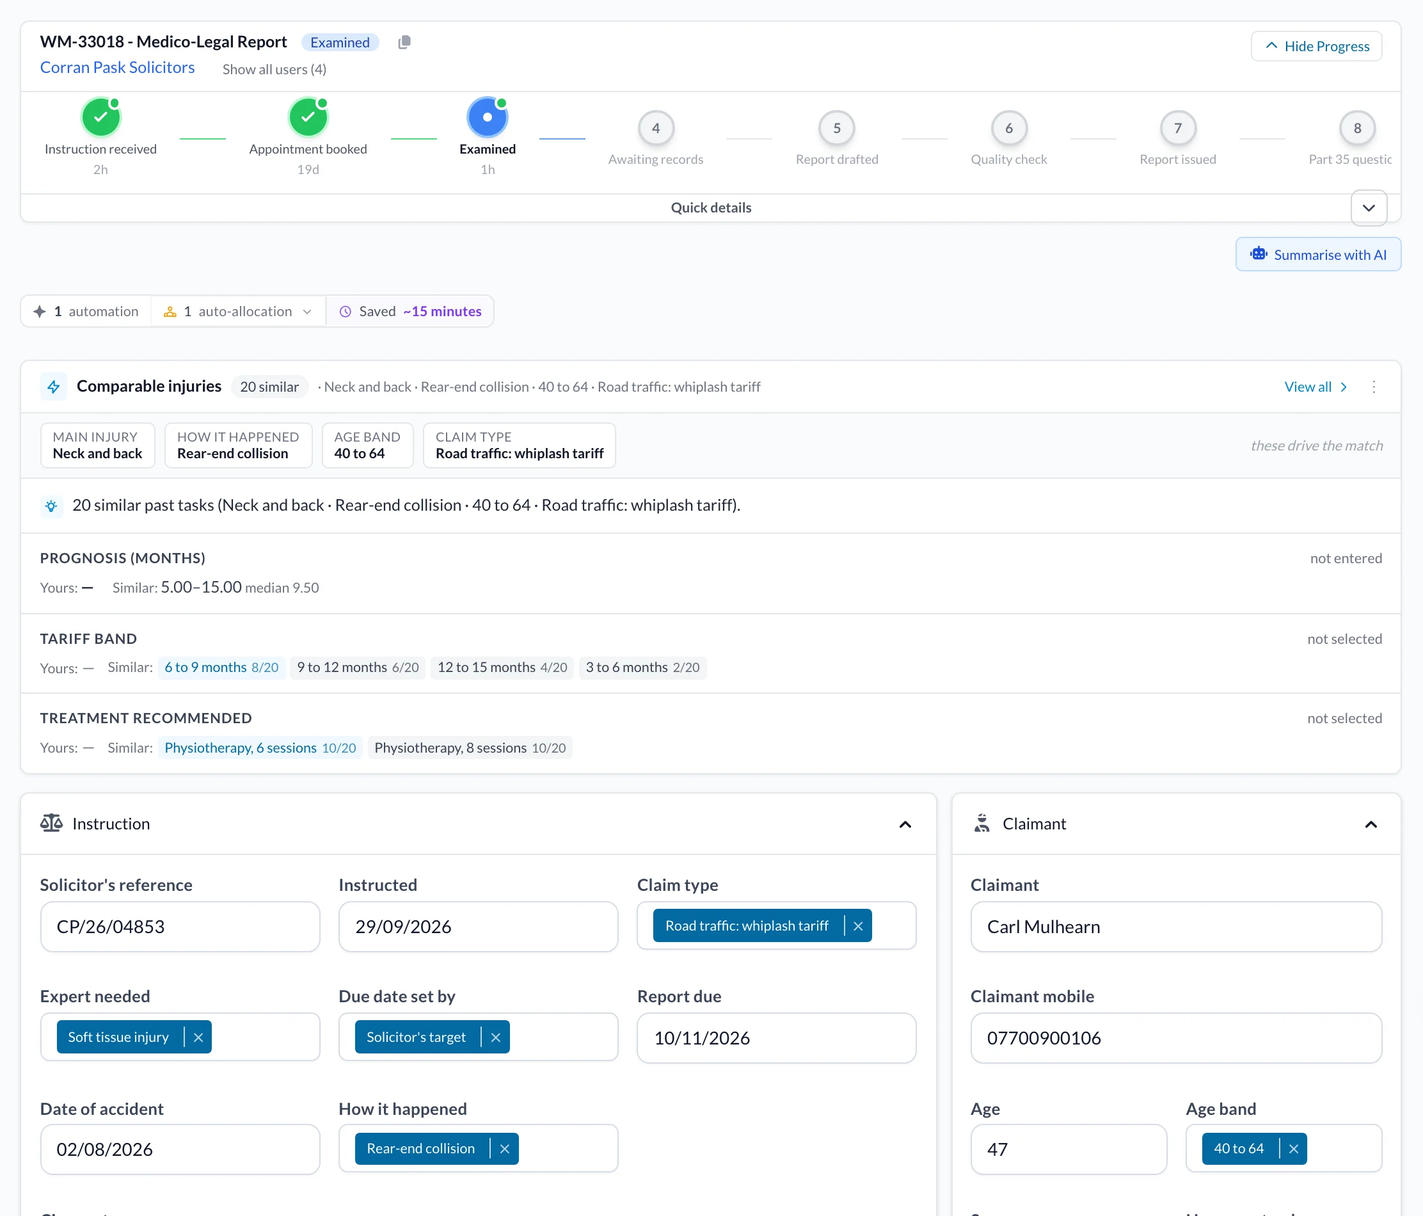1423x1216 pixels.
Task: Click the clock icon beside Saved
Action: (346, 312)
